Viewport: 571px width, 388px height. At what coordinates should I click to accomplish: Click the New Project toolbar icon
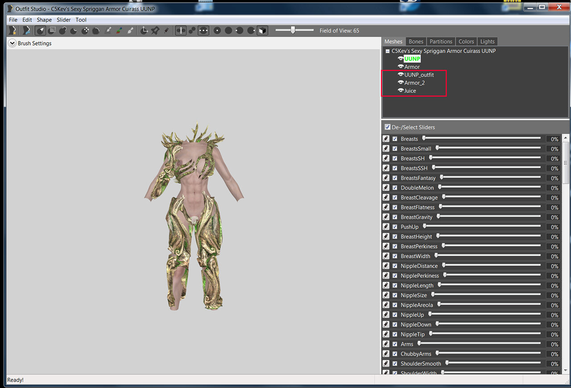(x=13, y=30)
